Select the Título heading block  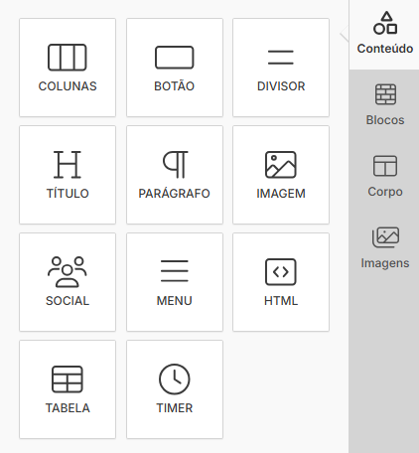pyautogui.click(x=68, y=175)
